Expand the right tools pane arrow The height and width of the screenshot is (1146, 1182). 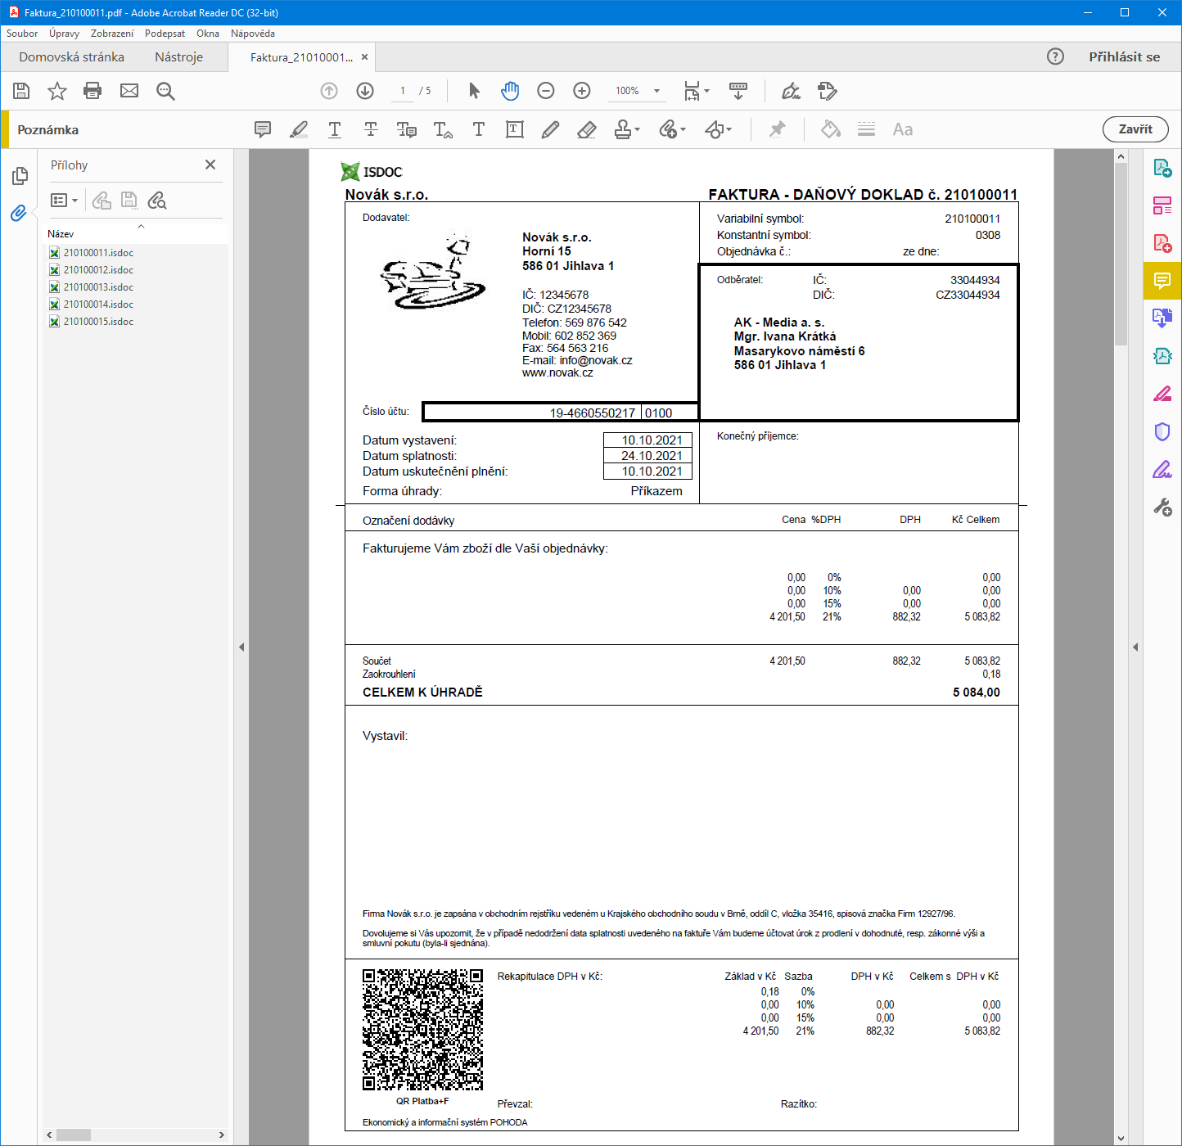click(1135, 647)
